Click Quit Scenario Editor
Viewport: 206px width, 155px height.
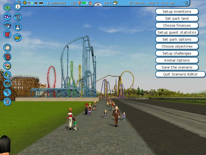[x=180, y=74]
